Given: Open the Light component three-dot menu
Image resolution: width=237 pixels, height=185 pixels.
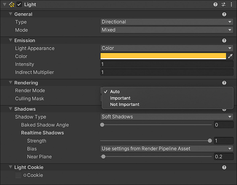Looking at the screenshot, I should pos(231,4).
